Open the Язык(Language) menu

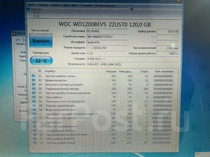click(x=105, y=6)
